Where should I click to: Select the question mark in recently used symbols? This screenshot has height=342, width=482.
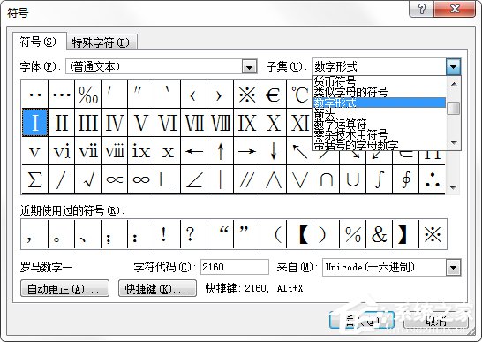194,234
